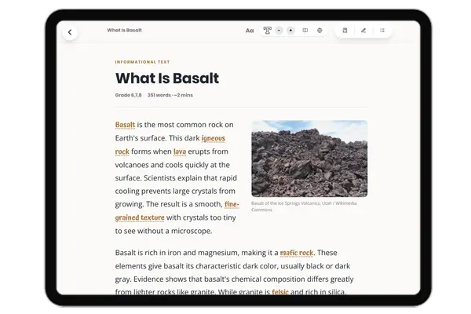Decrease text size with the minus button
The height and width of the screenshot is (314, 471).
click(279, 31)
